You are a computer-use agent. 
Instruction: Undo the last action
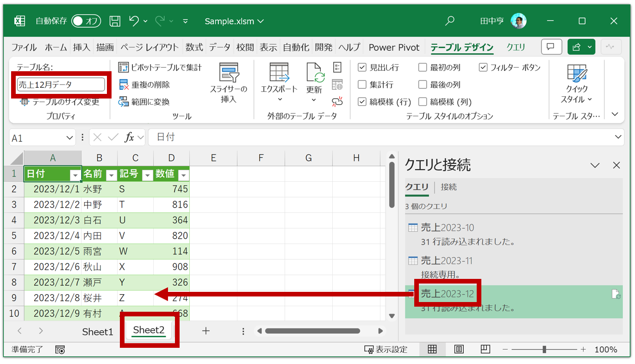[134, 21]
